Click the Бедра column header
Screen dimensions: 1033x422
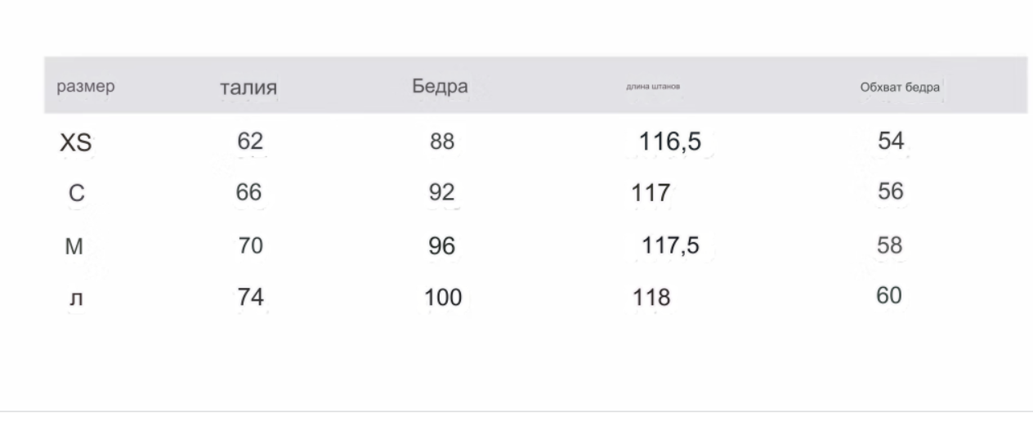pyautogui.click(x=440, y=87)
